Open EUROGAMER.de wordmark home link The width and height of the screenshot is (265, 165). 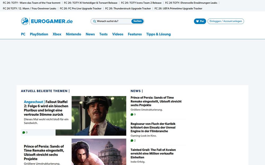coord(52,21)
